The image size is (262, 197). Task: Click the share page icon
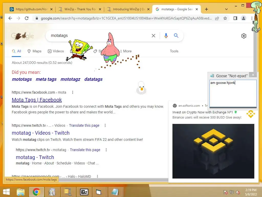pyautogui.click(x=217, y=18)
